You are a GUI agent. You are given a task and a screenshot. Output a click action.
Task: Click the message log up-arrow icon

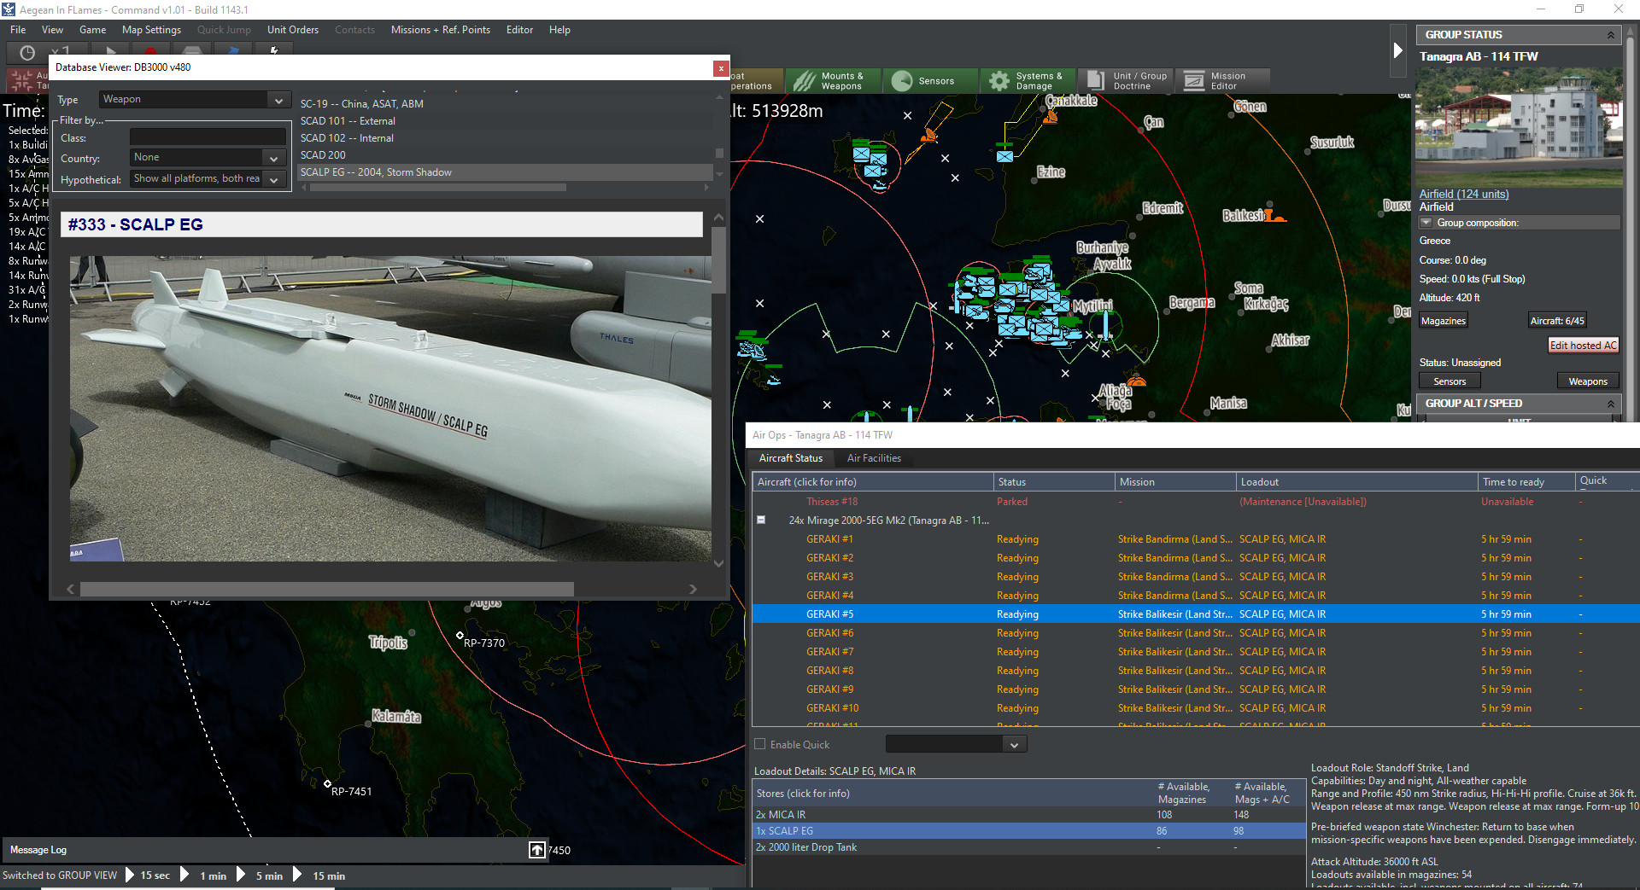(x=537, y=850)
